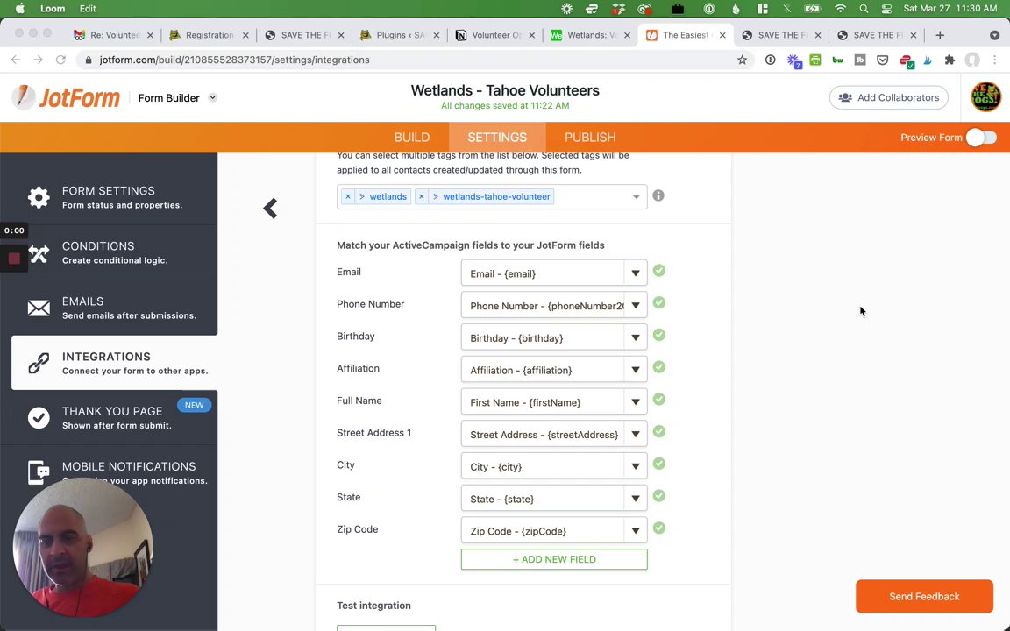
Task: Switch to the Re: Volunteer Gmail tab
Action: pos(111,35)
